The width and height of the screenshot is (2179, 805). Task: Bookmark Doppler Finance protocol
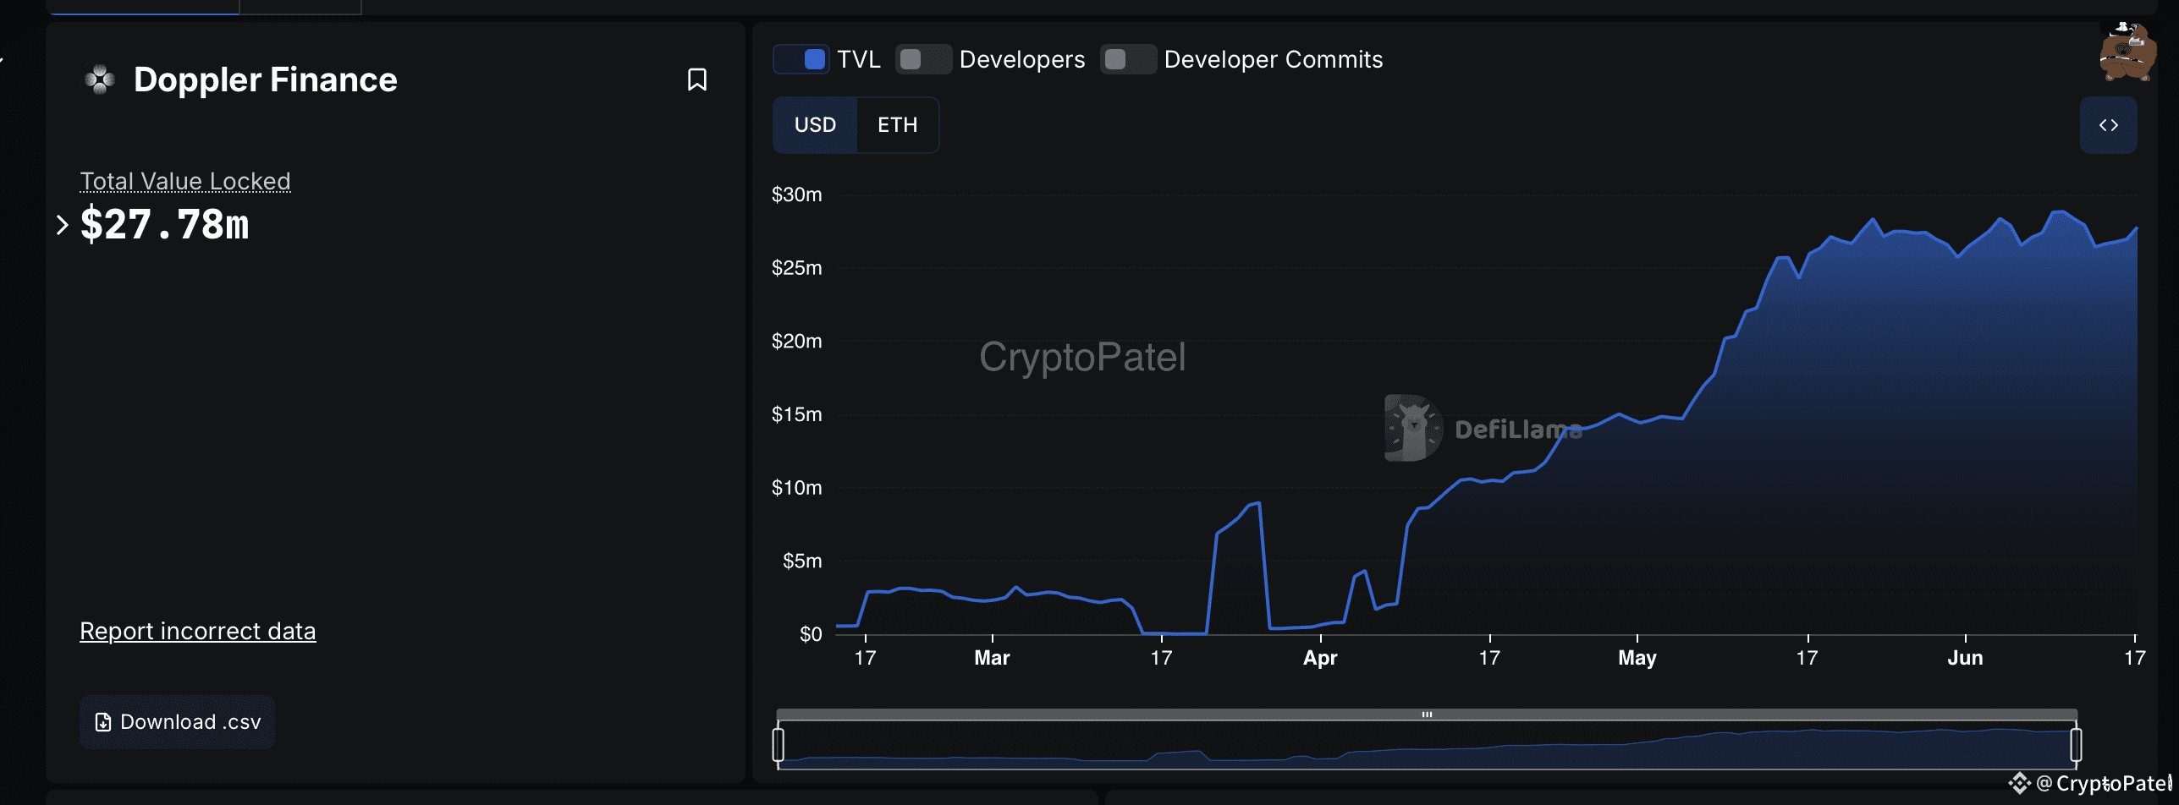[x=696, y=79]
